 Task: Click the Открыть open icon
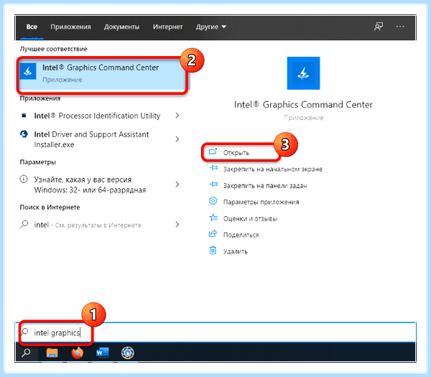click(213, 152)
